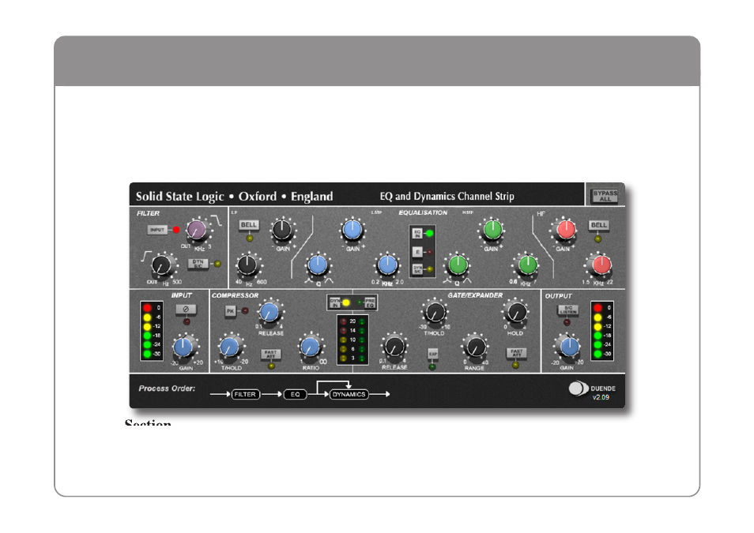
Task: Click the red HF frequency KHz knob
Action: click(601, 265)
